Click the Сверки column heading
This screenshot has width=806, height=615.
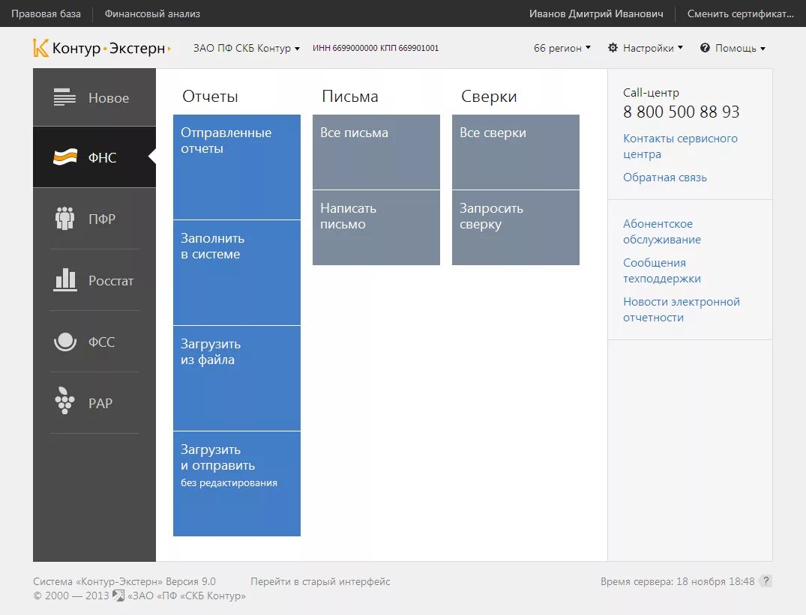(x=489, y=97)
